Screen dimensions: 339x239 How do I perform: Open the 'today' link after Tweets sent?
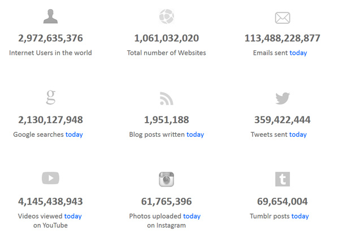click(x=298, y=134)
